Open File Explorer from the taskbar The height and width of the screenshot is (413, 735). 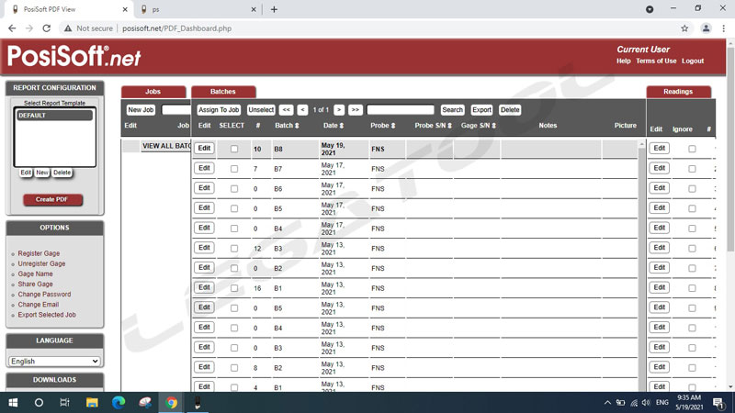click(x=92, y=402)
